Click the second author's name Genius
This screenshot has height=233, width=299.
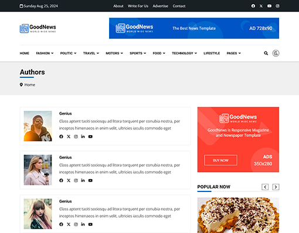click(x=66, y=157)
